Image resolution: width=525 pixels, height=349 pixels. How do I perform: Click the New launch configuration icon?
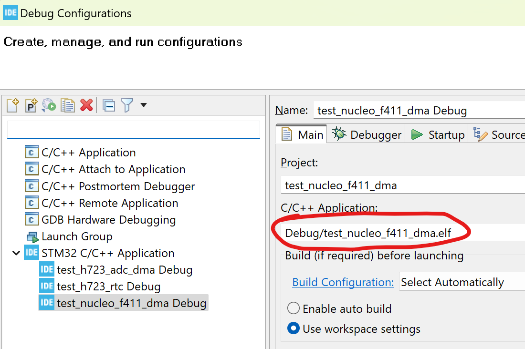[13, 105]
